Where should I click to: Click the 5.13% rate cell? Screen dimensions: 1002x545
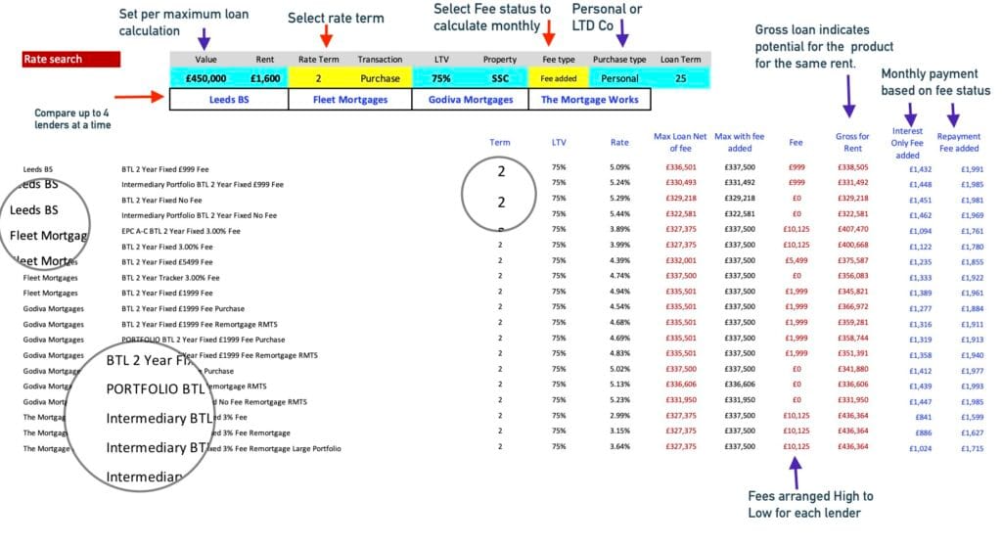click(619, 385)
